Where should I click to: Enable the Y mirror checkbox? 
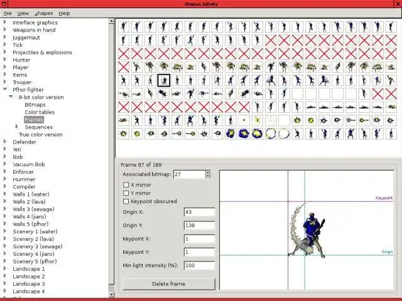[x=126, y=193]
